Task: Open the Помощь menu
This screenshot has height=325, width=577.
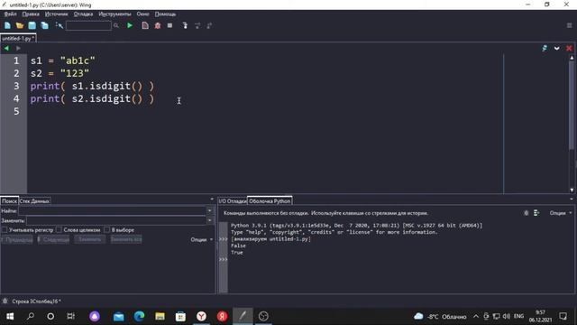Action: pyautogui.click(x=165, y=14)
